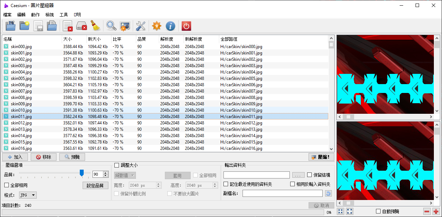Click the lower preview image
The width and height of the screenshot is (442, 217).
coord(385,161)
